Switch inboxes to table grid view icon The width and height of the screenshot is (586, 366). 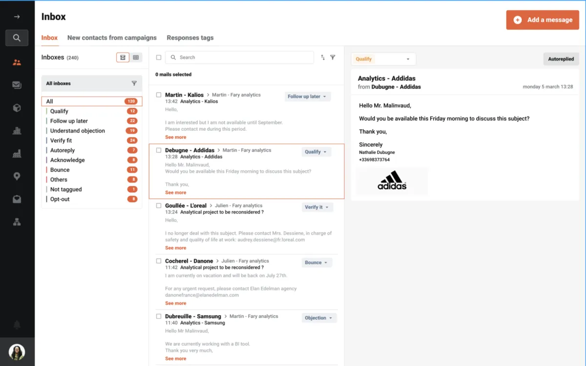coord(136,58)
